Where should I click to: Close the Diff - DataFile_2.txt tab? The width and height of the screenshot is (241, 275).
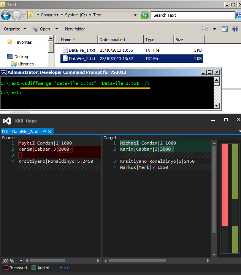(49, 132)
